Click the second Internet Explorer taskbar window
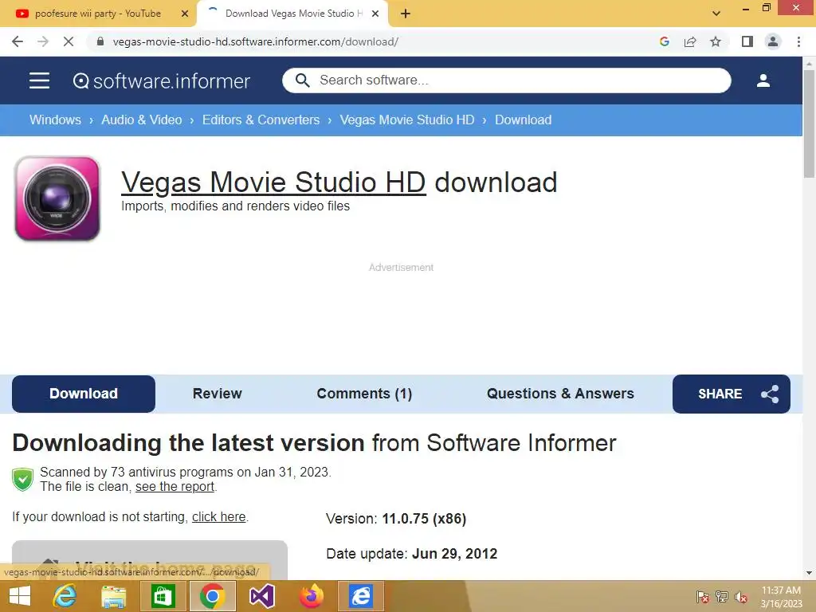Image resolution: width=816 pixels, height=612 pixels. 361,596
